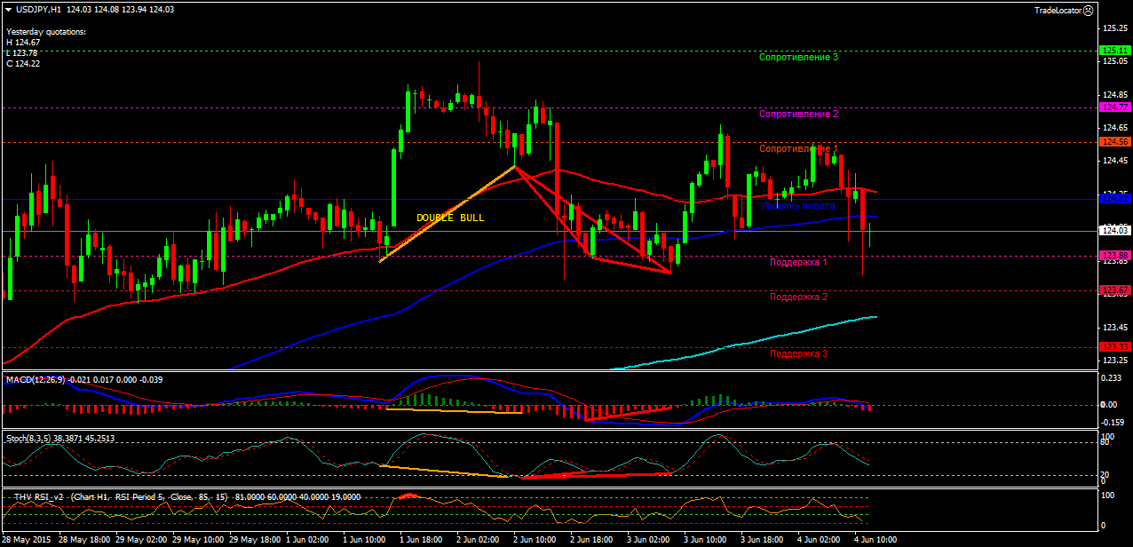Click the red 123.33 support price tag
The width and height of the screenshot is (1133, 547).
tap(1113, 346)
